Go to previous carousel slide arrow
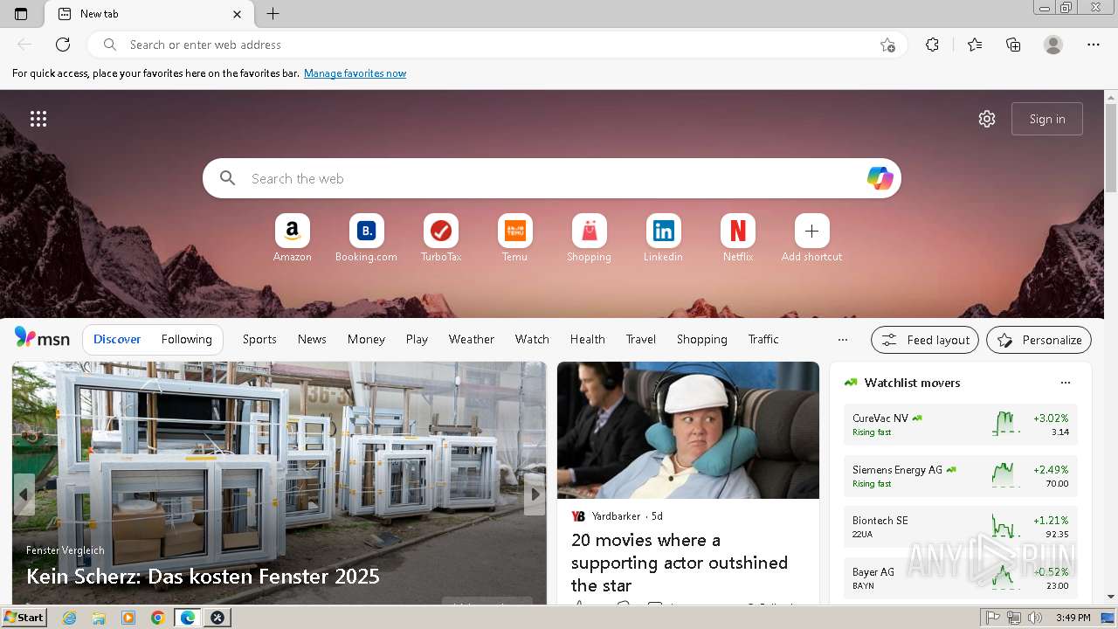1118x629 pixels. 24,494
